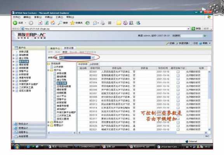Image resolution: width=224 pixels, height=155 pixels.
Task: Tick the checkbox in row BD004
Action: coord(178,83)
